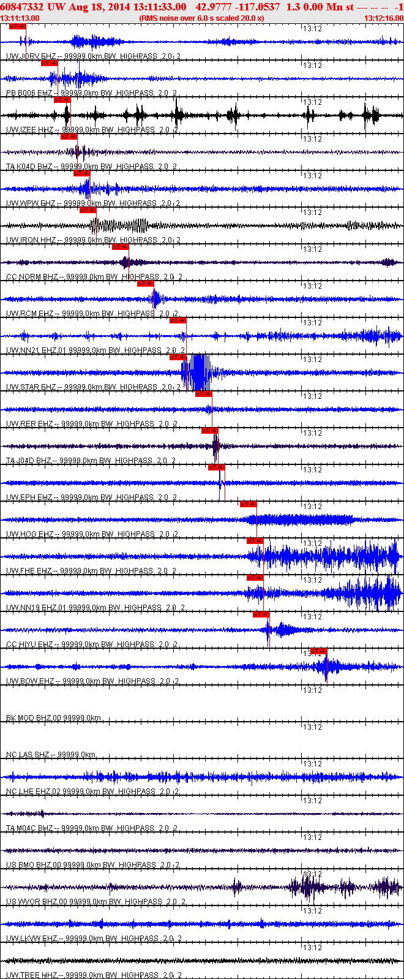
Task: Click the event ID 60847332 in header
Action: tap(22, 7)
